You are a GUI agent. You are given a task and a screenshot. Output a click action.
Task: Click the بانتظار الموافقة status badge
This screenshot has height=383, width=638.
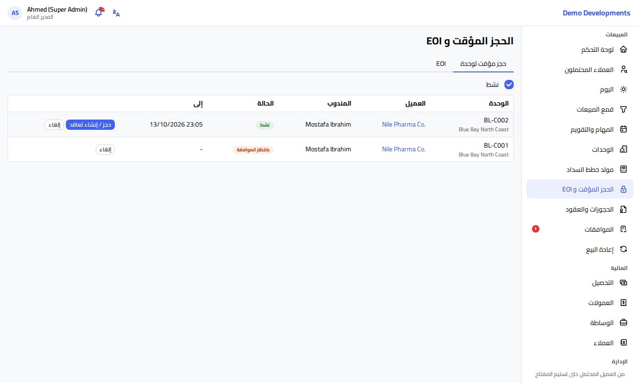253,149
